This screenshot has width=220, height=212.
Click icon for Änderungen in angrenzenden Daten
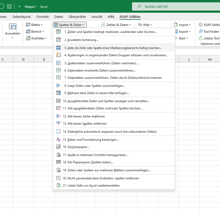coord(58,55)
